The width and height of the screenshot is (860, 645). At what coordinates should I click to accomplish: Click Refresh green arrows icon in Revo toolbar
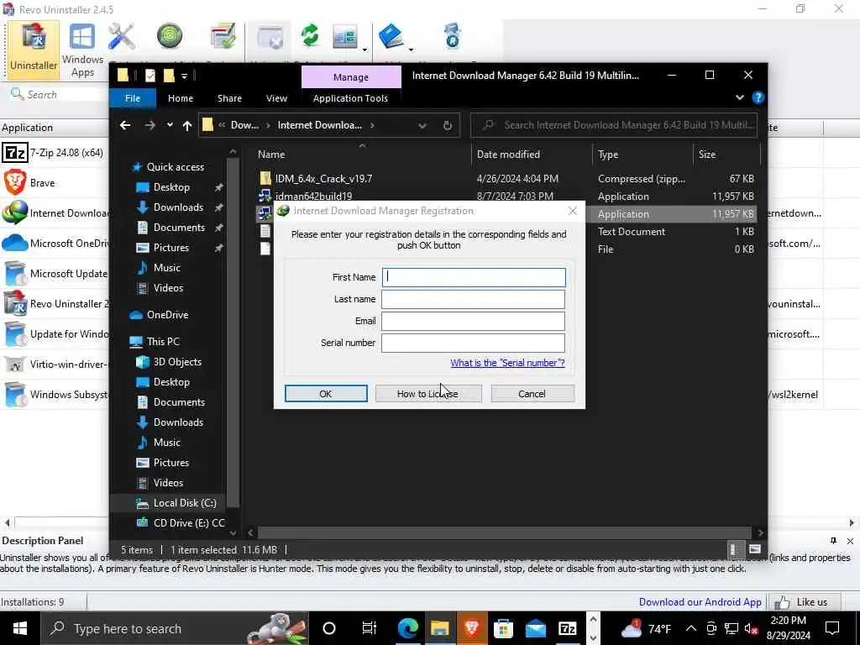310,36
